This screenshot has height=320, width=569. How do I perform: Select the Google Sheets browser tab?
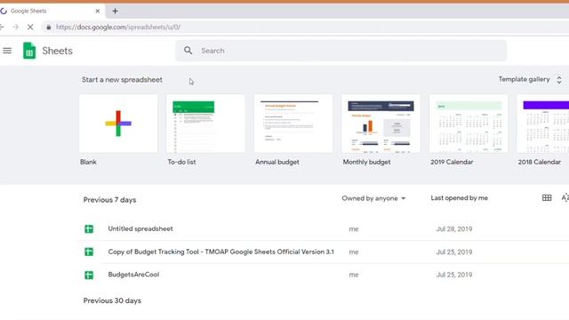coord(51,11)
